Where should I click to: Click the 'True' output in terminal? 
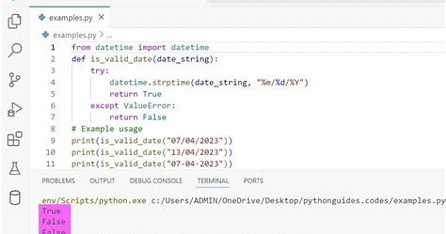(51, 211)
